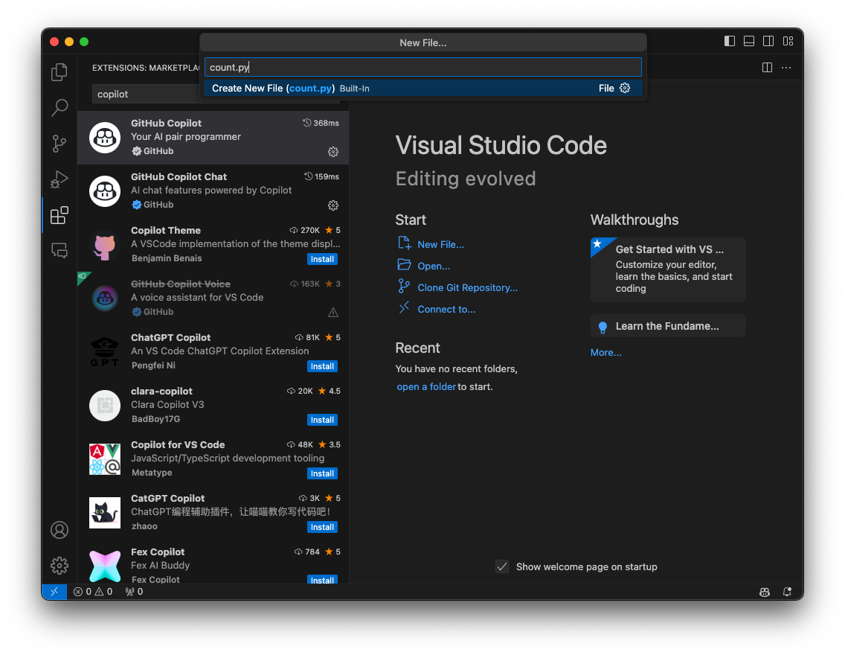
Task: Toggle Show welcome page on startup checkbox
Action: pos(502,566)
